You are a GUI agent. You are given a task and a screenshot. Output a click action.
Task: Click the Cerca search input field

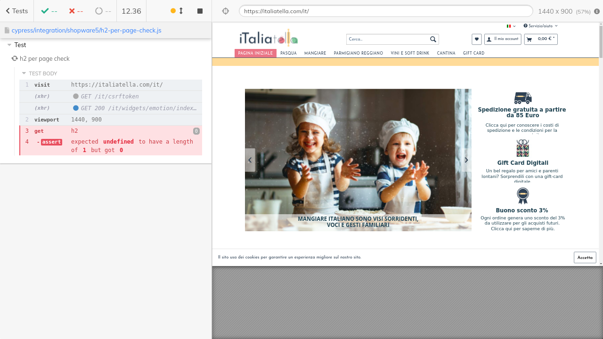pyautogui.click(x=387, y=39)
